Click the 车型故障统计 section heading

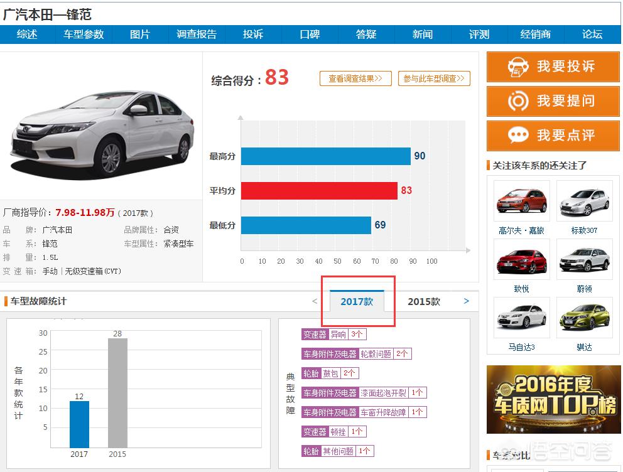tap(38, 301)
